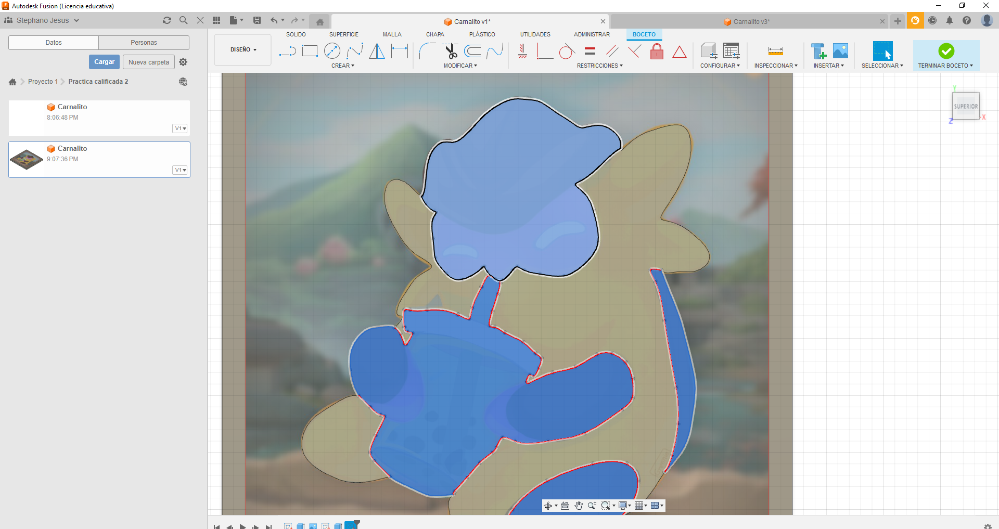Activate the Pan hand tool

coord(579,506)
